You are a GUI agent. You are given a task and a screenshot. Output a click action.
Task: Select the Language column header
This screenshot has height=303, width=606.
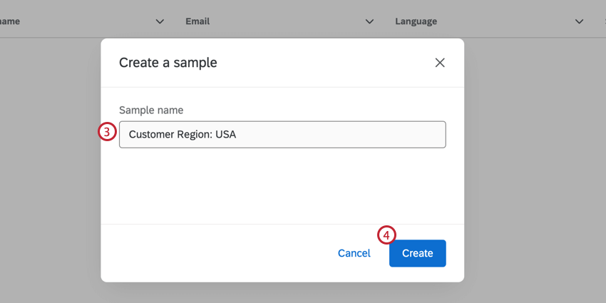pyautogui.click(x=416, y=21)
